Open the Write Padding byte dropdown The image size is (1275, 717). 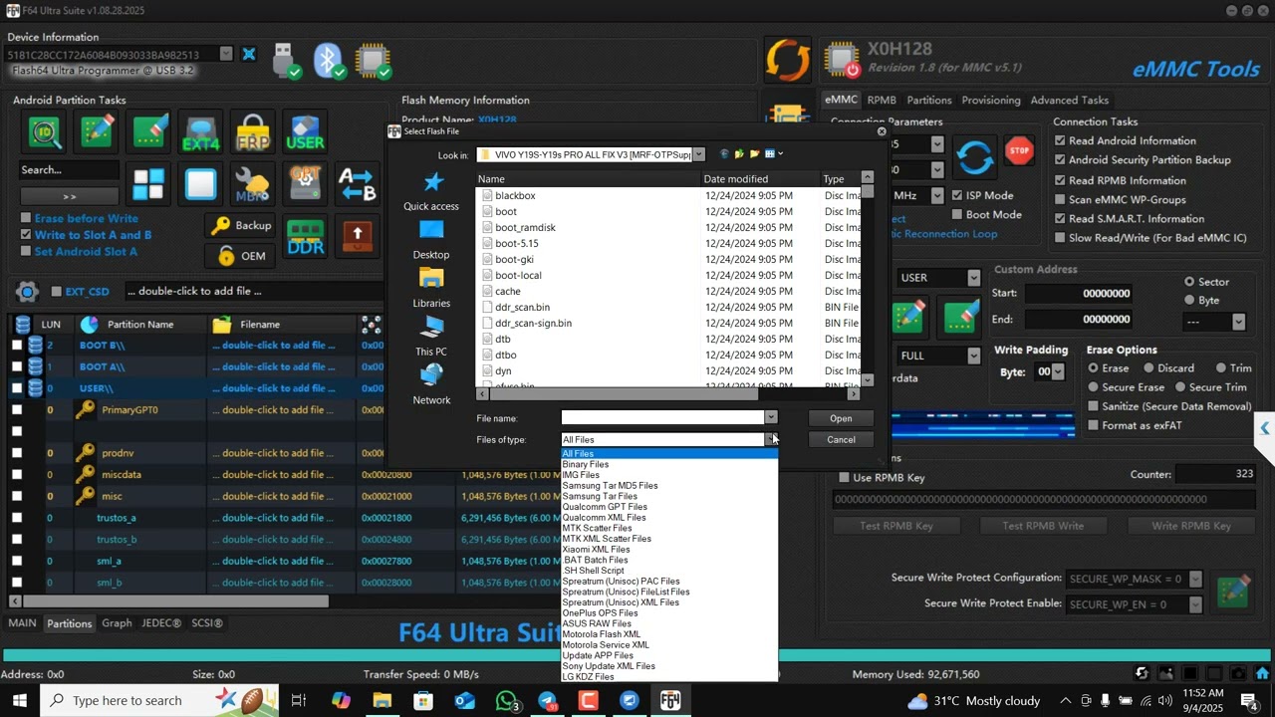click(x=1058, y=371)
